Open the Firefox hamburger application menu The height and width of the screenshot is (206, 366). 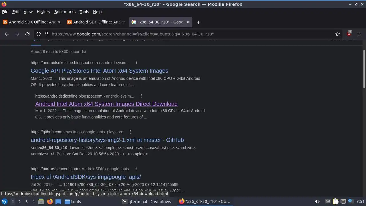pyautogui.click(x=359, y=34)
